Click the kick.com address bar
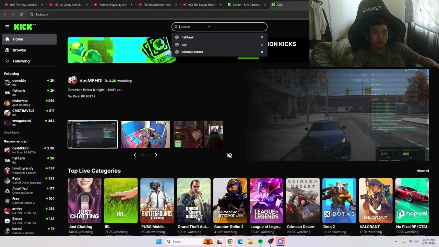 click(x=168, y=14)
